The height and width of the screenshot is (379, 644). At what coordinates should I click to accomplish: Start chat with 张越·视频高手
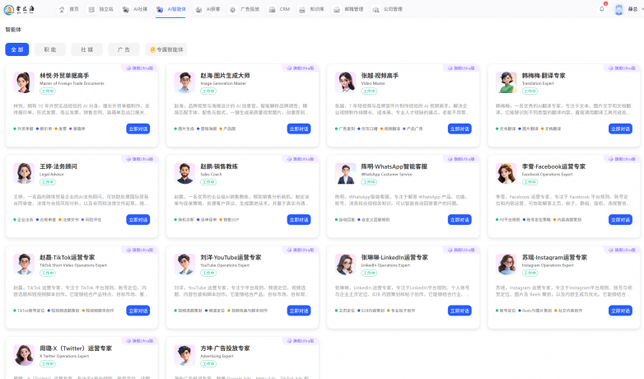pos(460,129)
